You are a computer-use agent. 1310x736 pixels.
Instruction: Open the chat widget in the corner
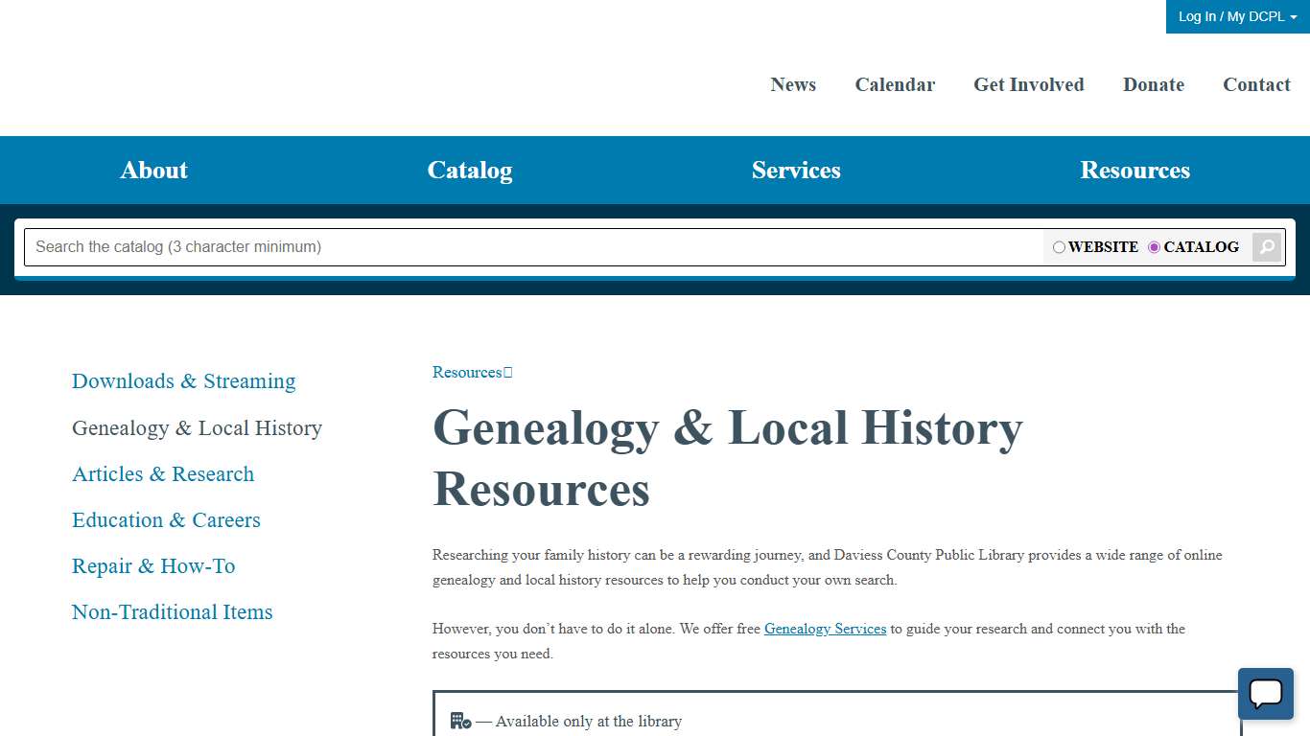point(1265,693)
